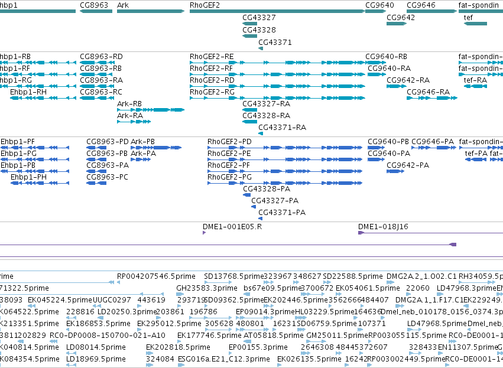This screenshot has height=368, width=503.
Task: Select transcript RhoGEF2-RG
Action: pos(212,92)
